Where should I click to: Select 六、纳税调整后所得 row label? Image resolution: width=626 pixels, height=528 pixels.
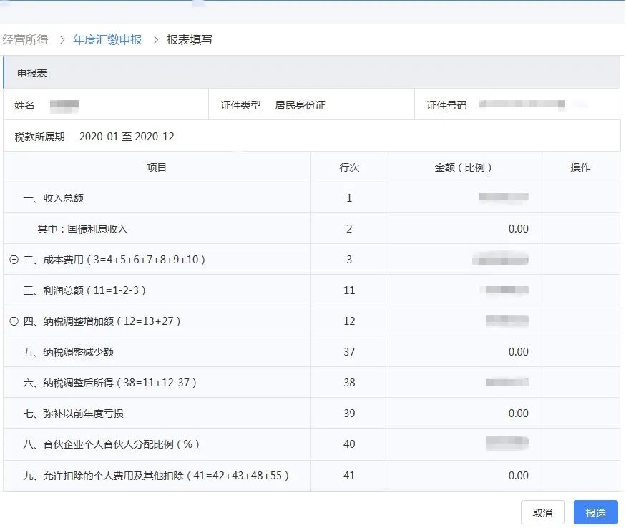point(110,383)
